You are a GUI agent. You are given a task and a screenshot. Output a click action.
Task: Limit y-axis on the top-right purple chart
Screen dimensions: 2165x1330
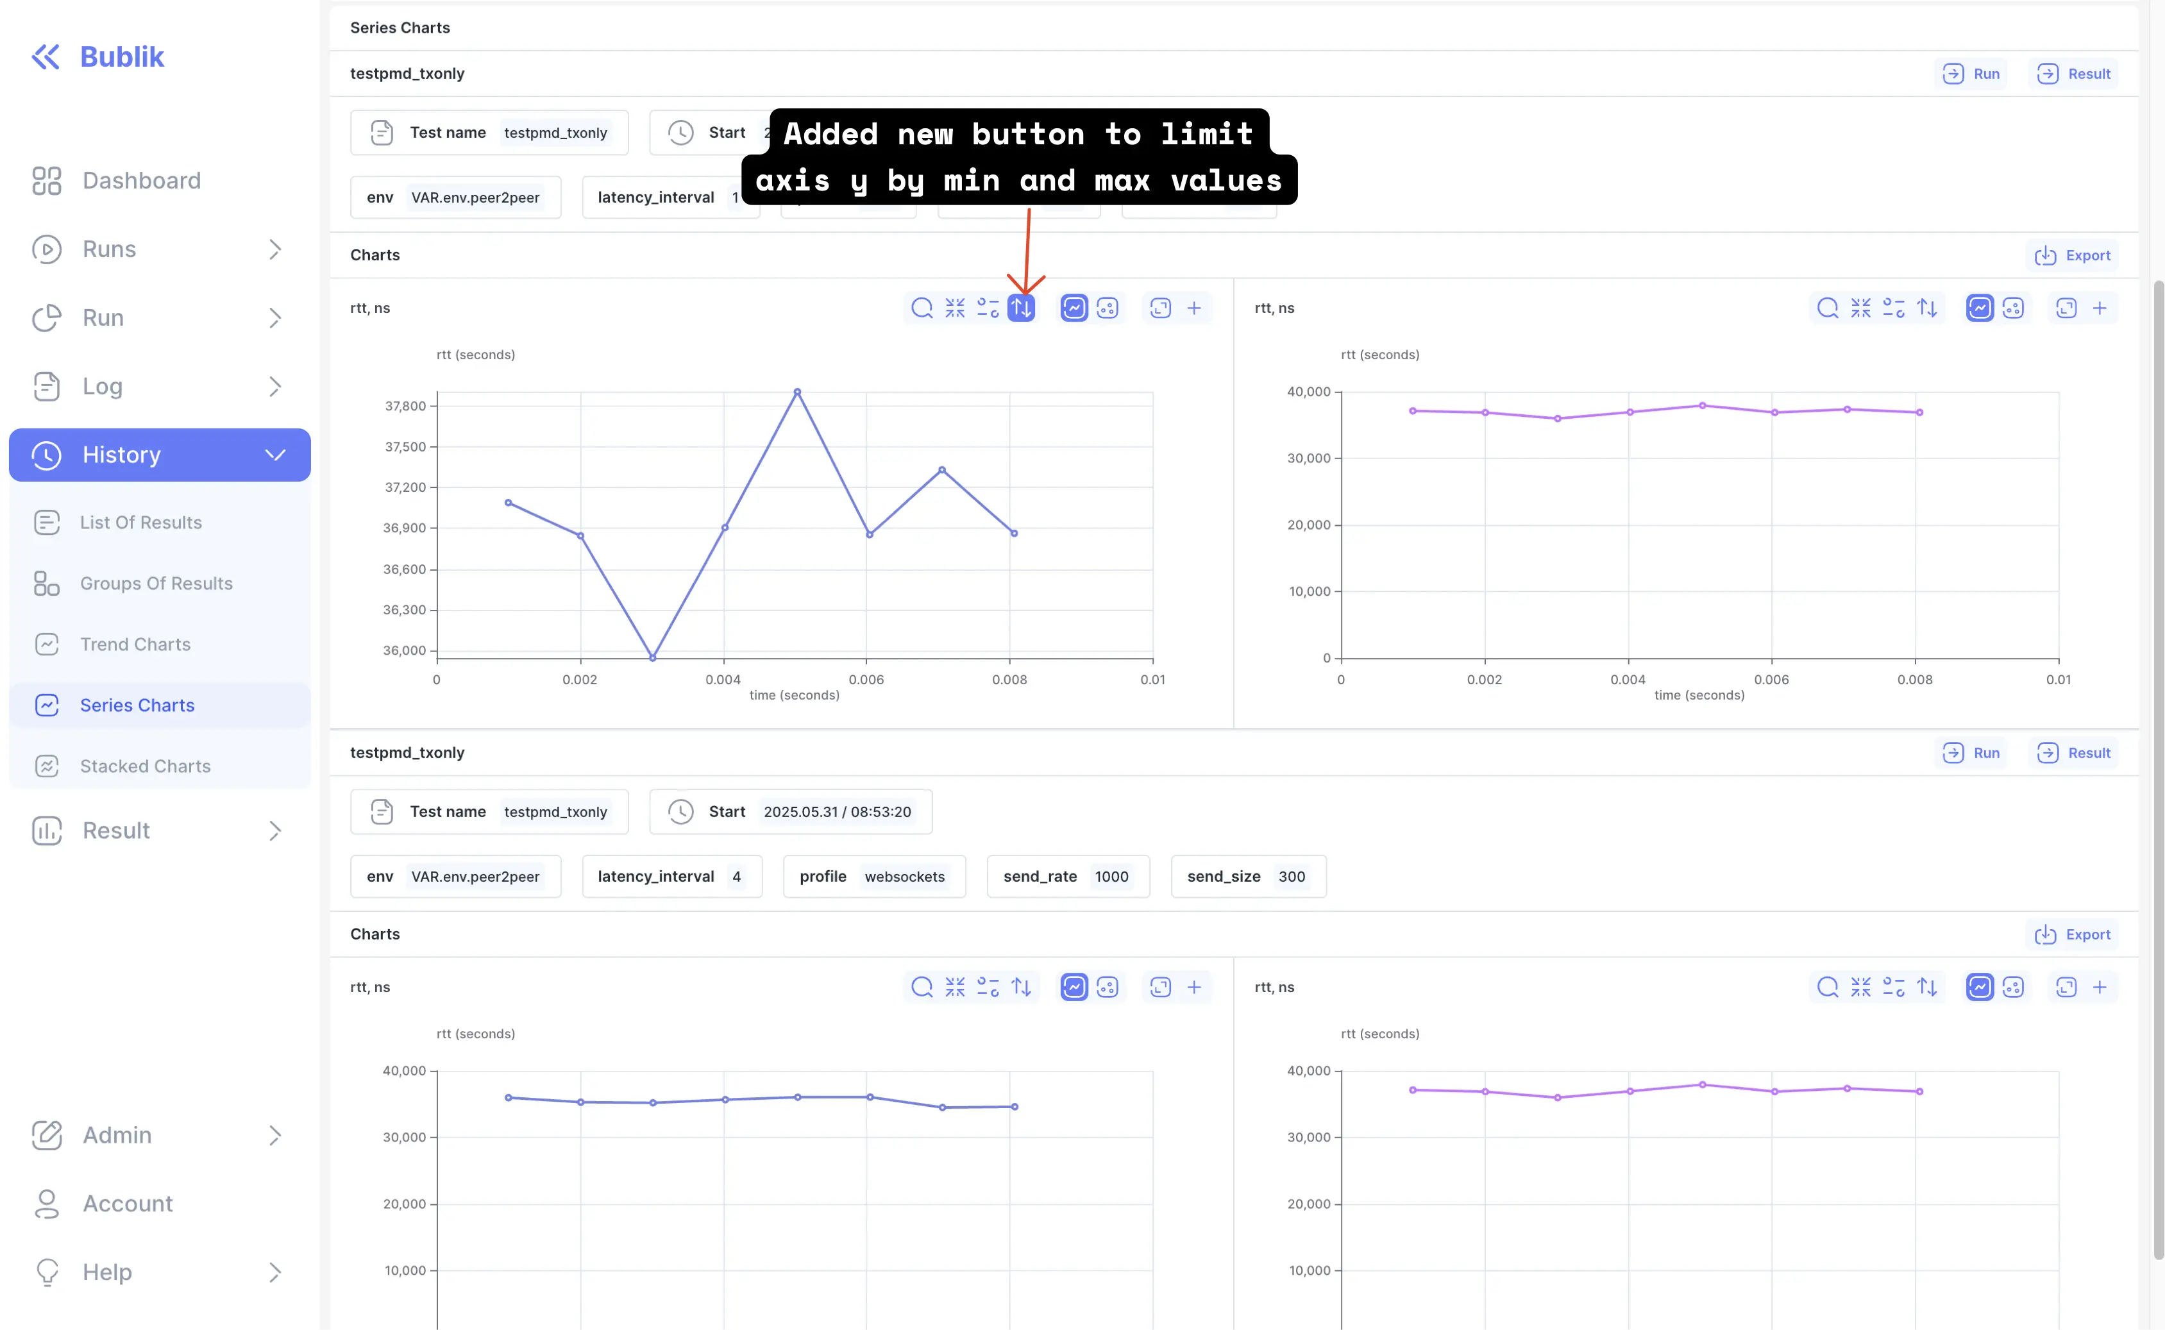click(1926, 308)
